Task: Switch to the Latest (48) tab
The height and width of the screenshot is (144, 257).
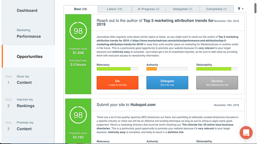Action: point(114,9)
